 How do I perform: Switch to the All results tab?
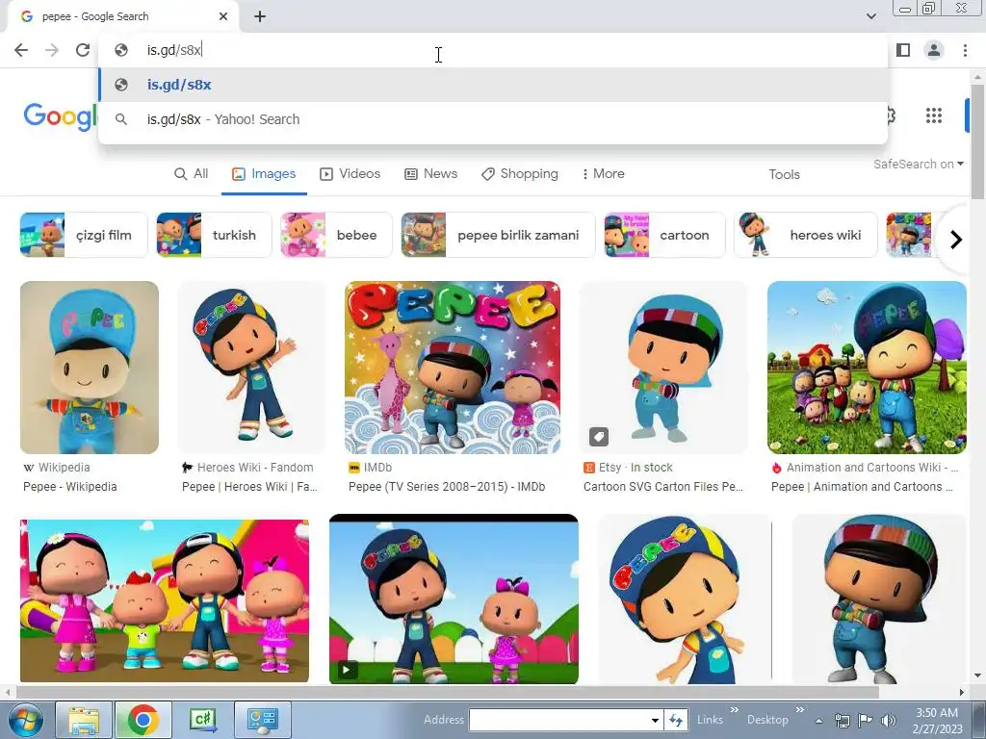[x=192, y=174]
